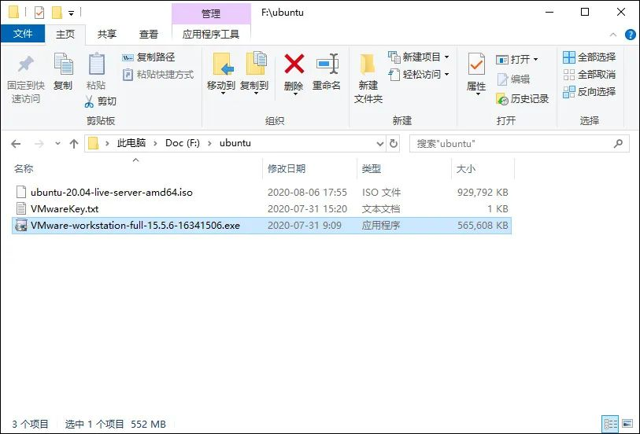Viewport: 640px width, 434px height.
Task: Click Doc (F:) in the breadcrumb
Action: pyautogui.click(x=183, y=143)
